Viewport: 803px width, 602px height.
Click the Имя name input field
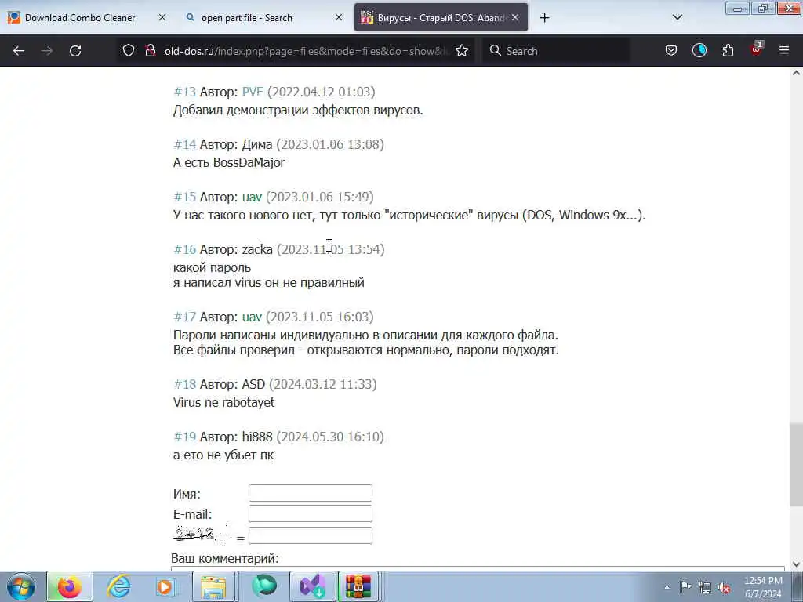[311, 493]
